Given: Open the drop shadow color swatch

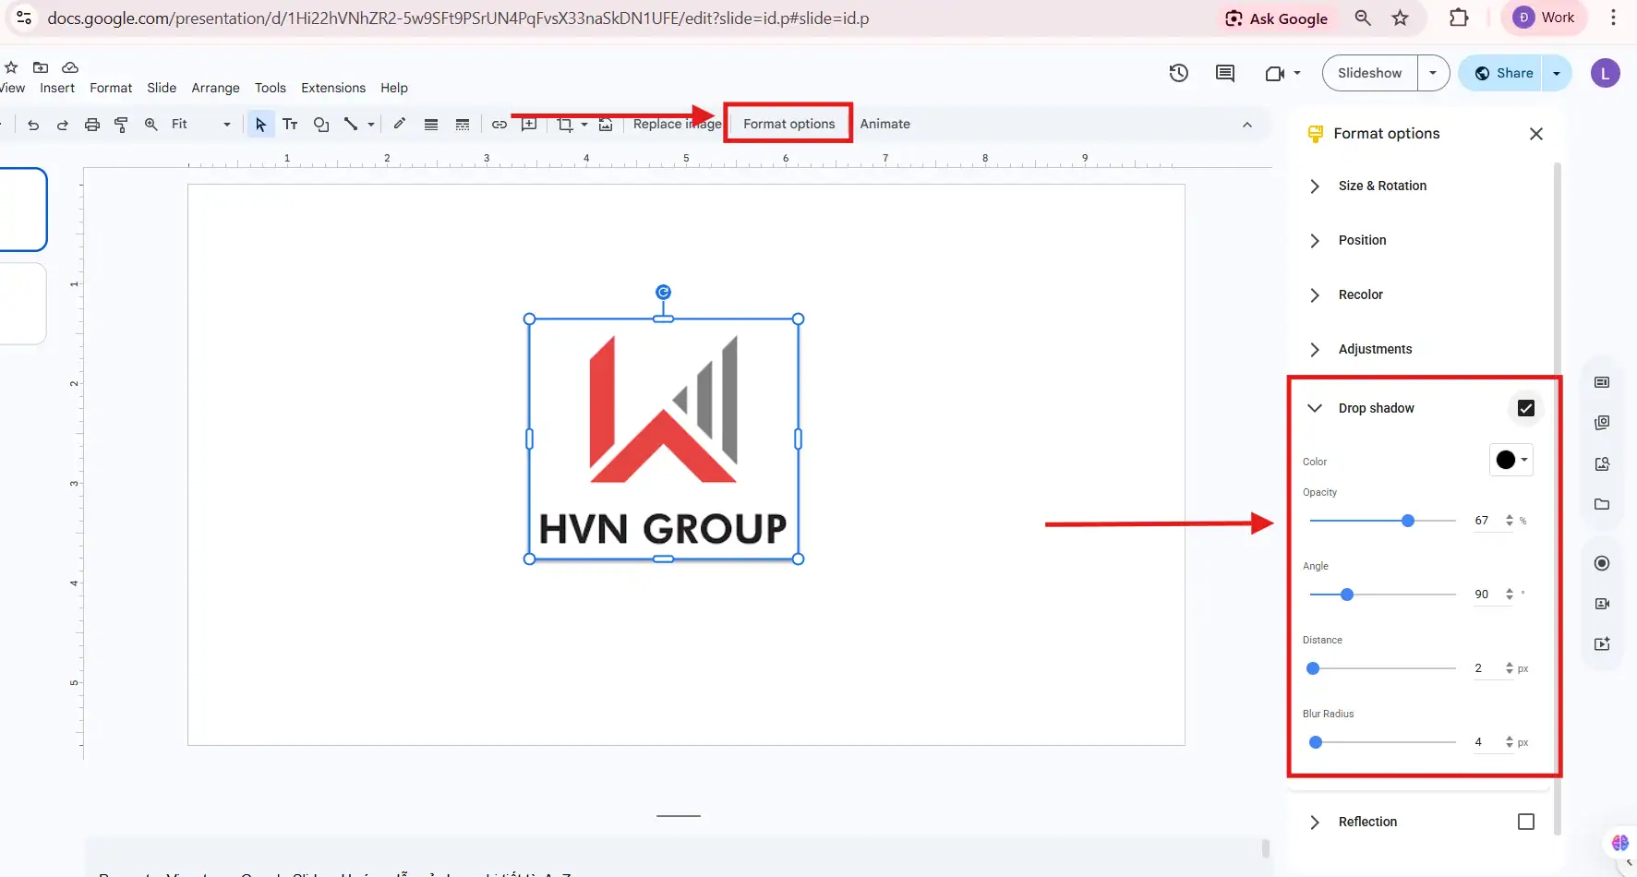Looking at the screenshot, I should click(1511, 460).
